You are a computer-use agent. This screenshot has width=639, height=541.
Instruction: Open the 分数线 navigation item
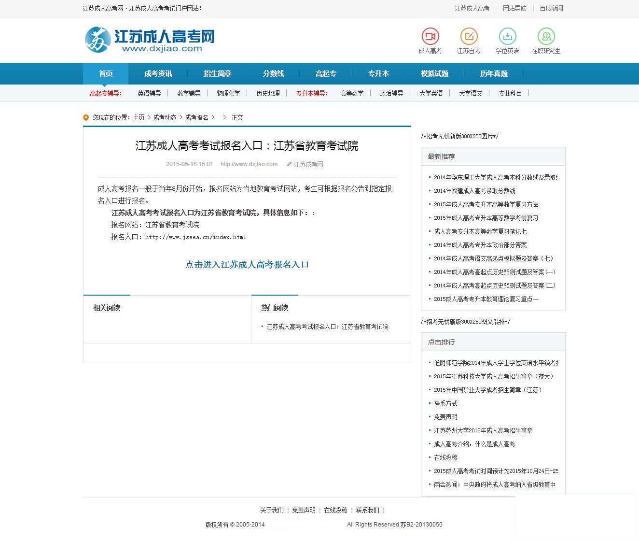click(x=273, y=73)
